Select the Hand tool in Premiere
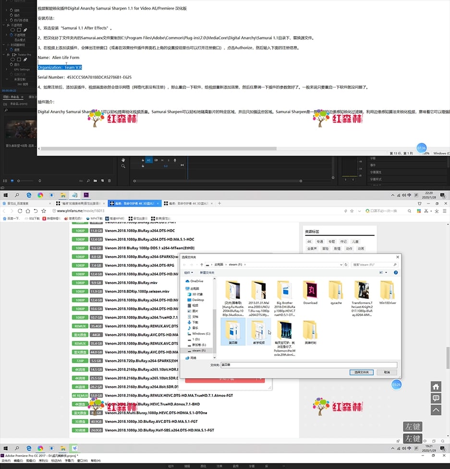This screenshot has width=450, height=469. 123,160
